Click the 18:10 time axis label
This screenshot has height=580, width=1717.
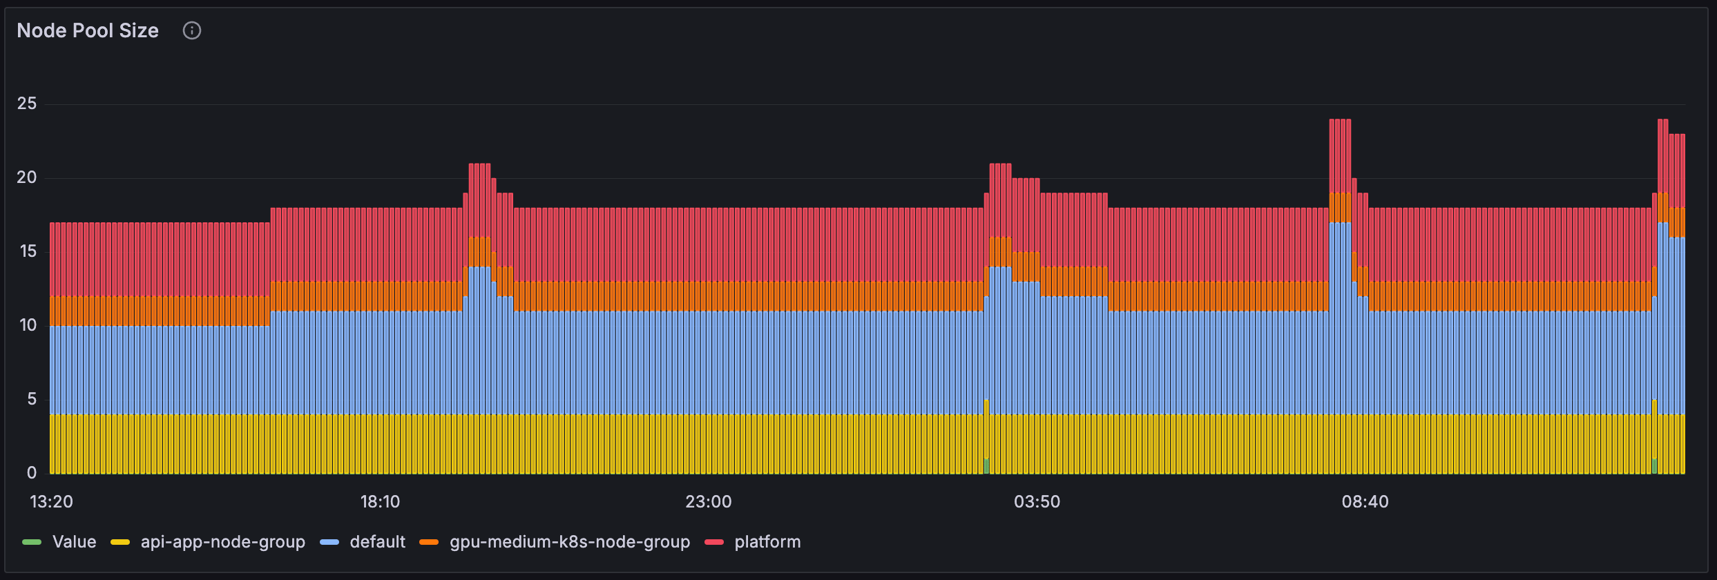(x=380, y=502)
